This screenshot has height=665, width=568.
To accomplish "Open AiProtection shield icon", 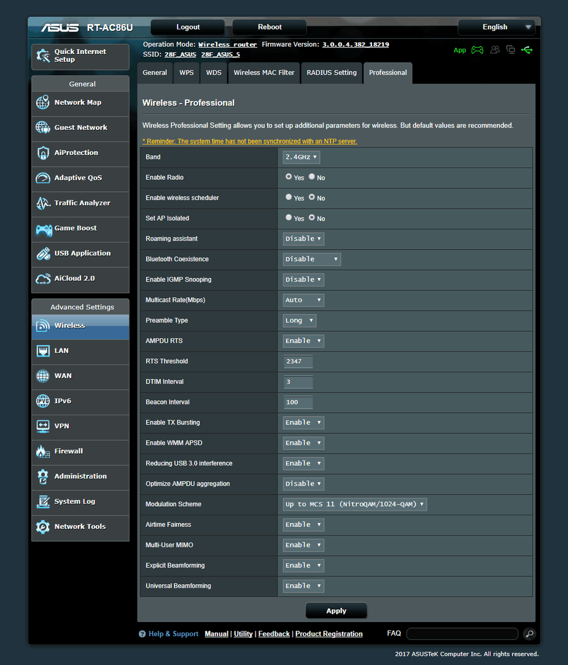I will click(43, 153).
